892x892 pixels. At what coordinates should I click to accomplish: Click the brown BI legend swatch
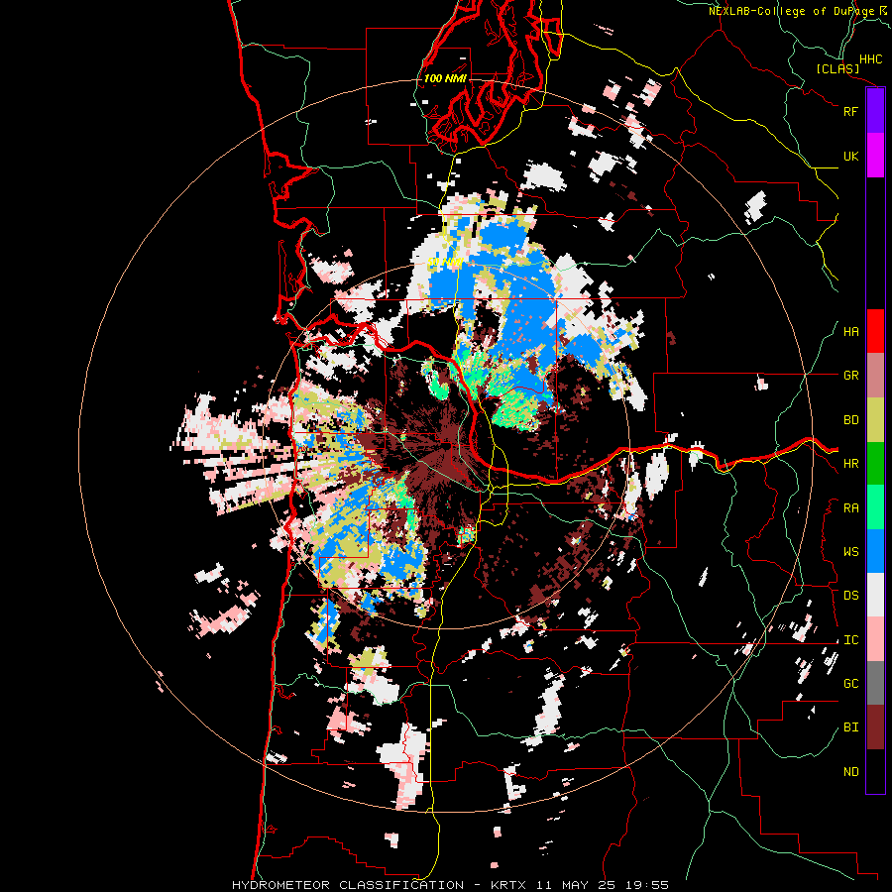(875, 727)
